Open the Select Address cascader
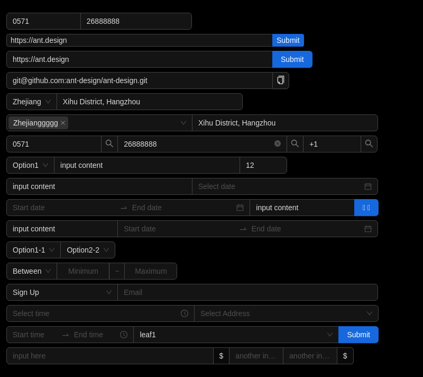 [x=286, y=313]
